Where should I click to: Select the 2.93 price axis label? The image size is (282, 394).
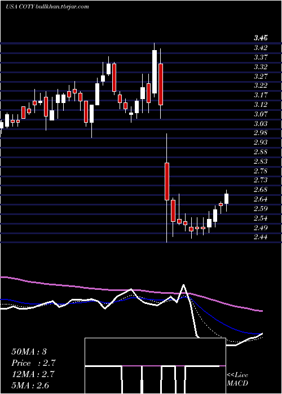coord(261,142)
